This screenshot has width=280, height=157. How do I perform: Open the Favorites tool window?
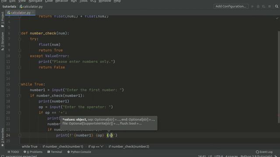tap(3, 137)
